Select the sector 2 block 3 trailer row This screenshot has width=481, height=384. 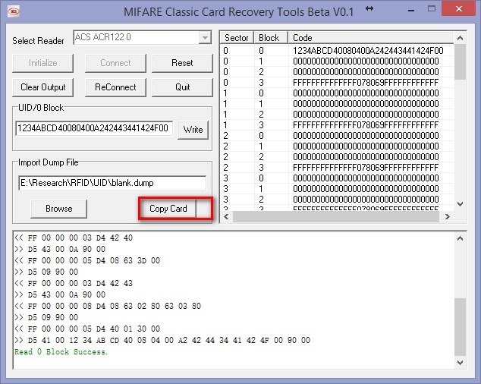pyautogui.click(x=337, y=168)
